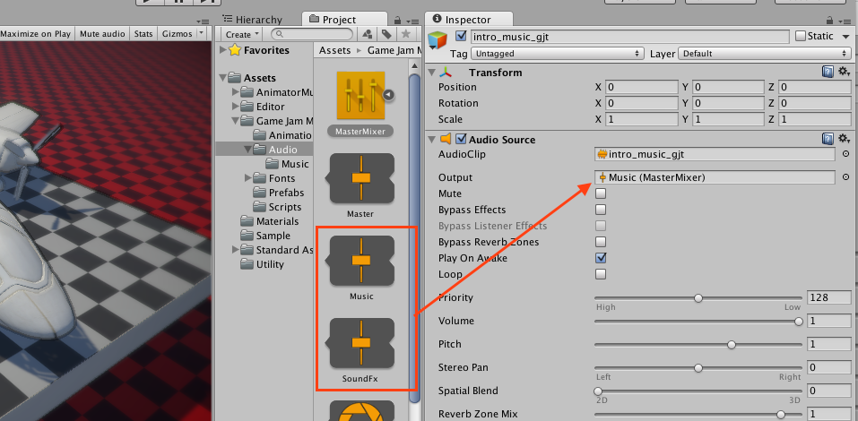Open the Create dropdown in Project panel
The image size is (858, 421).
243,34
